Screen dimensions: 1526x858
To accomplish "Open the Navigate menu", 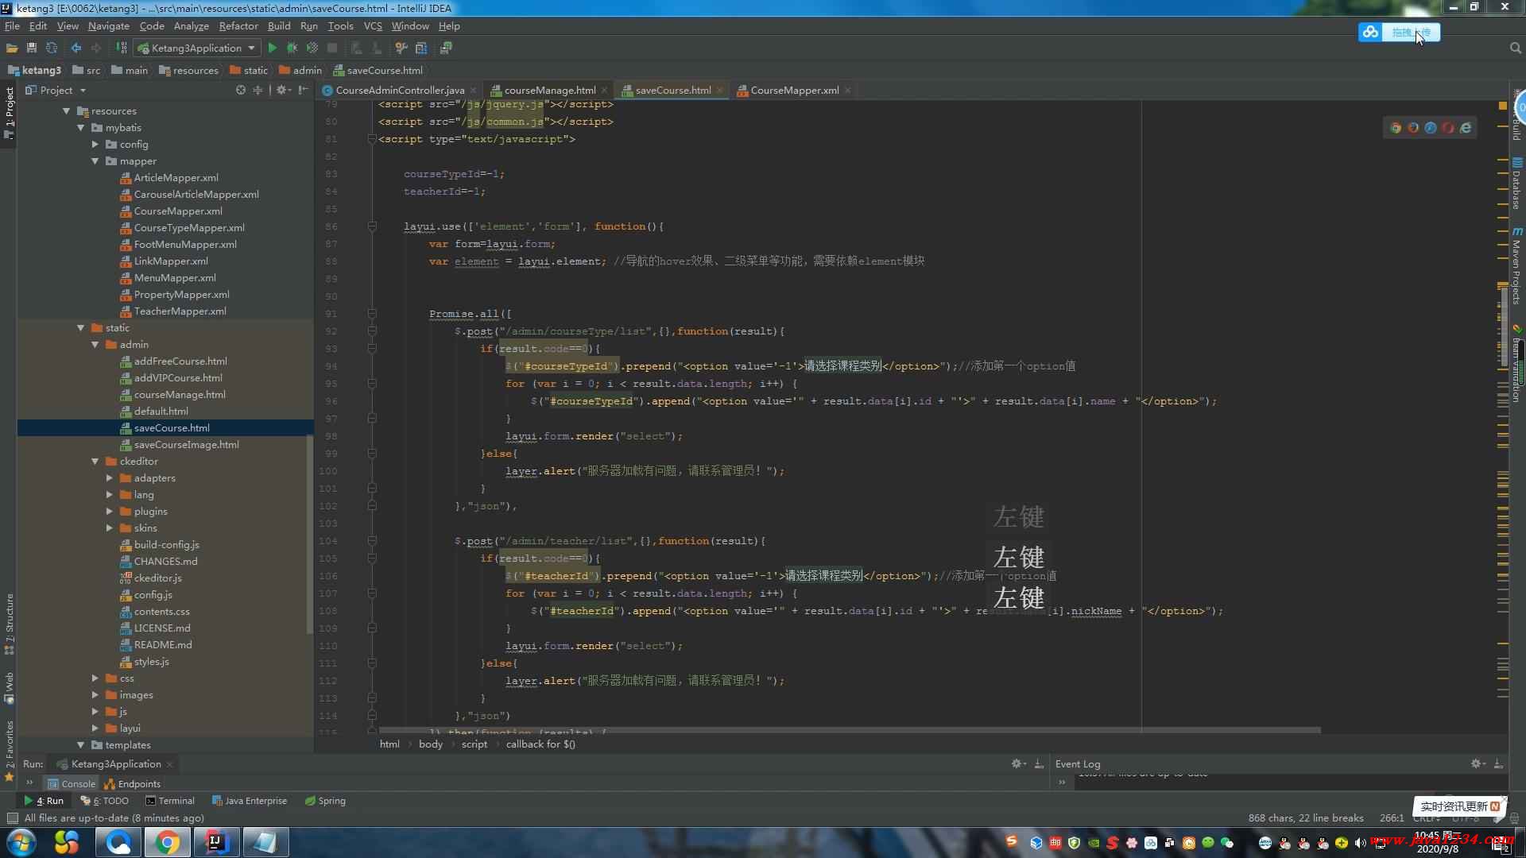I will click(109, 25).
